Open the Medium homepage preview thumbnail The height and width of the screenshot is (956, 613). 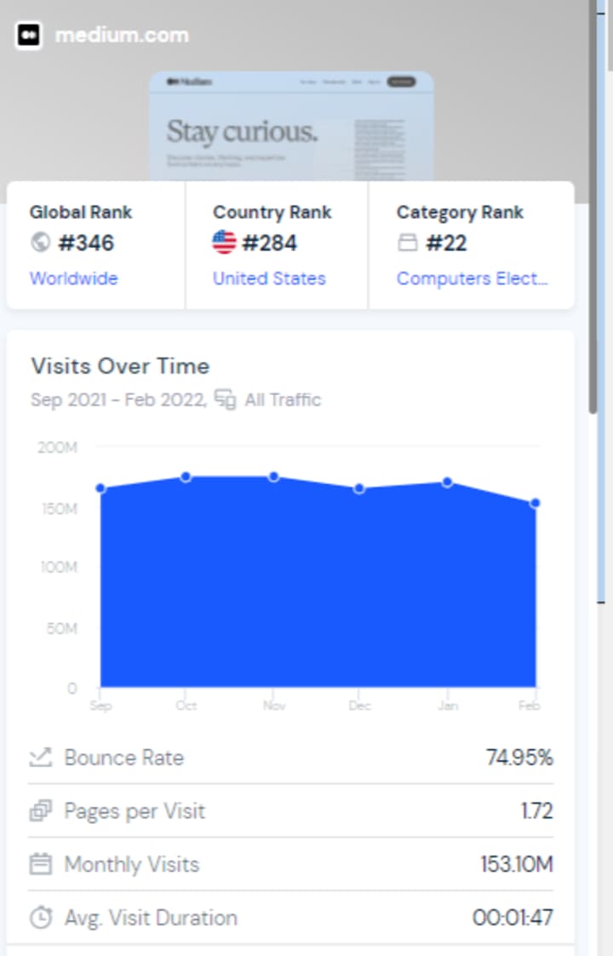(291, 126)
